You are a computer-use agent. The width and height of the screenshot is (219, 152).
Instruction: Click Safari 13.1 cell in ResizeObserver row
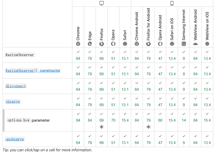pos(125,55)
